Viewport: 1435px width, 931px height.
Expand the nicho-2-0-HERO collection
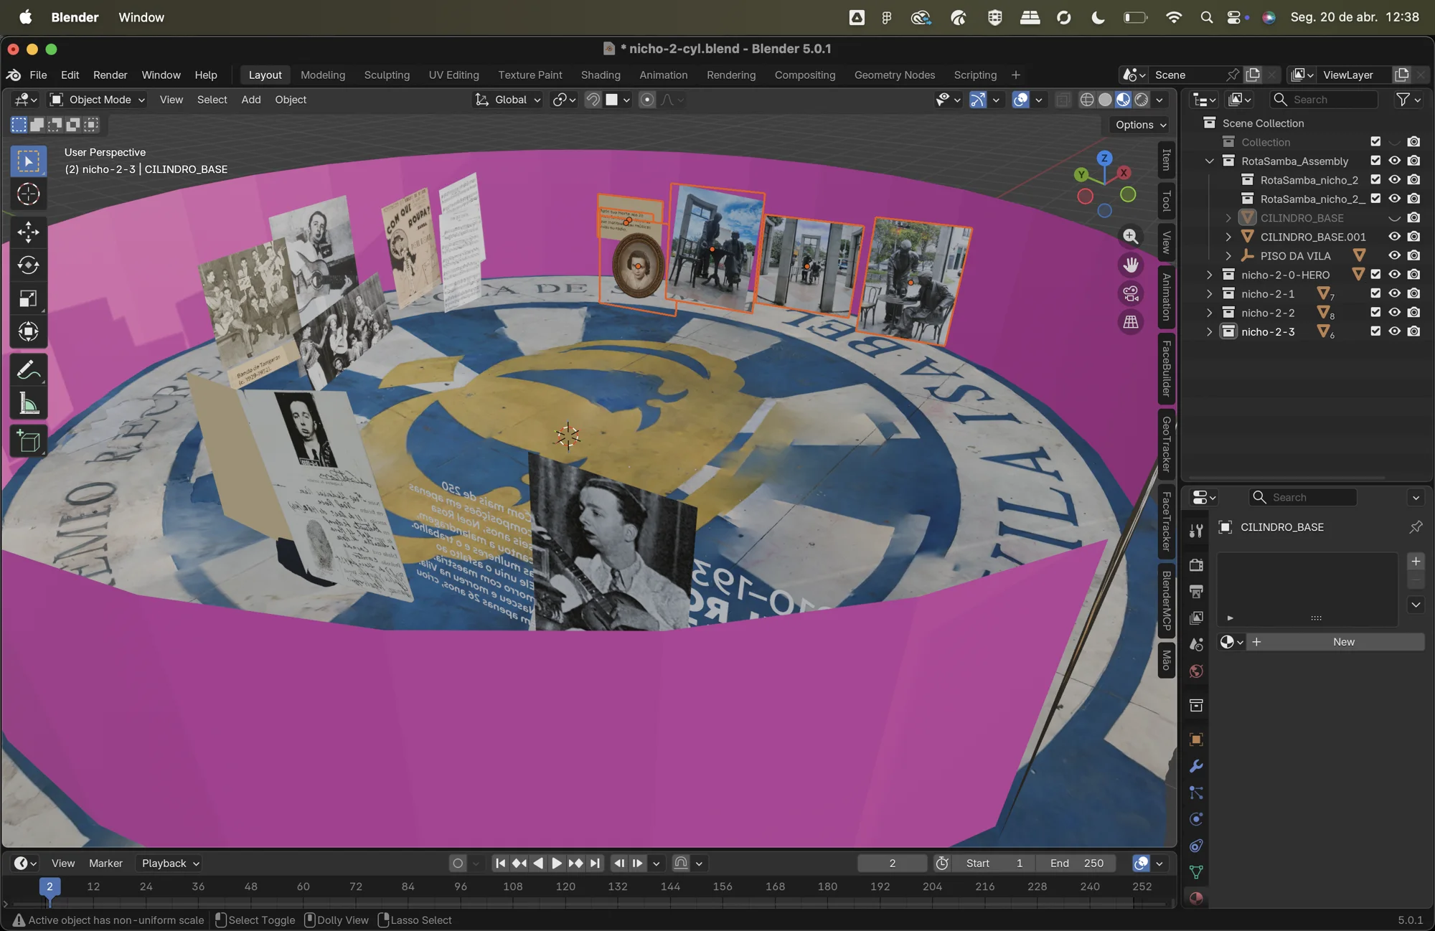(1210, 275)
